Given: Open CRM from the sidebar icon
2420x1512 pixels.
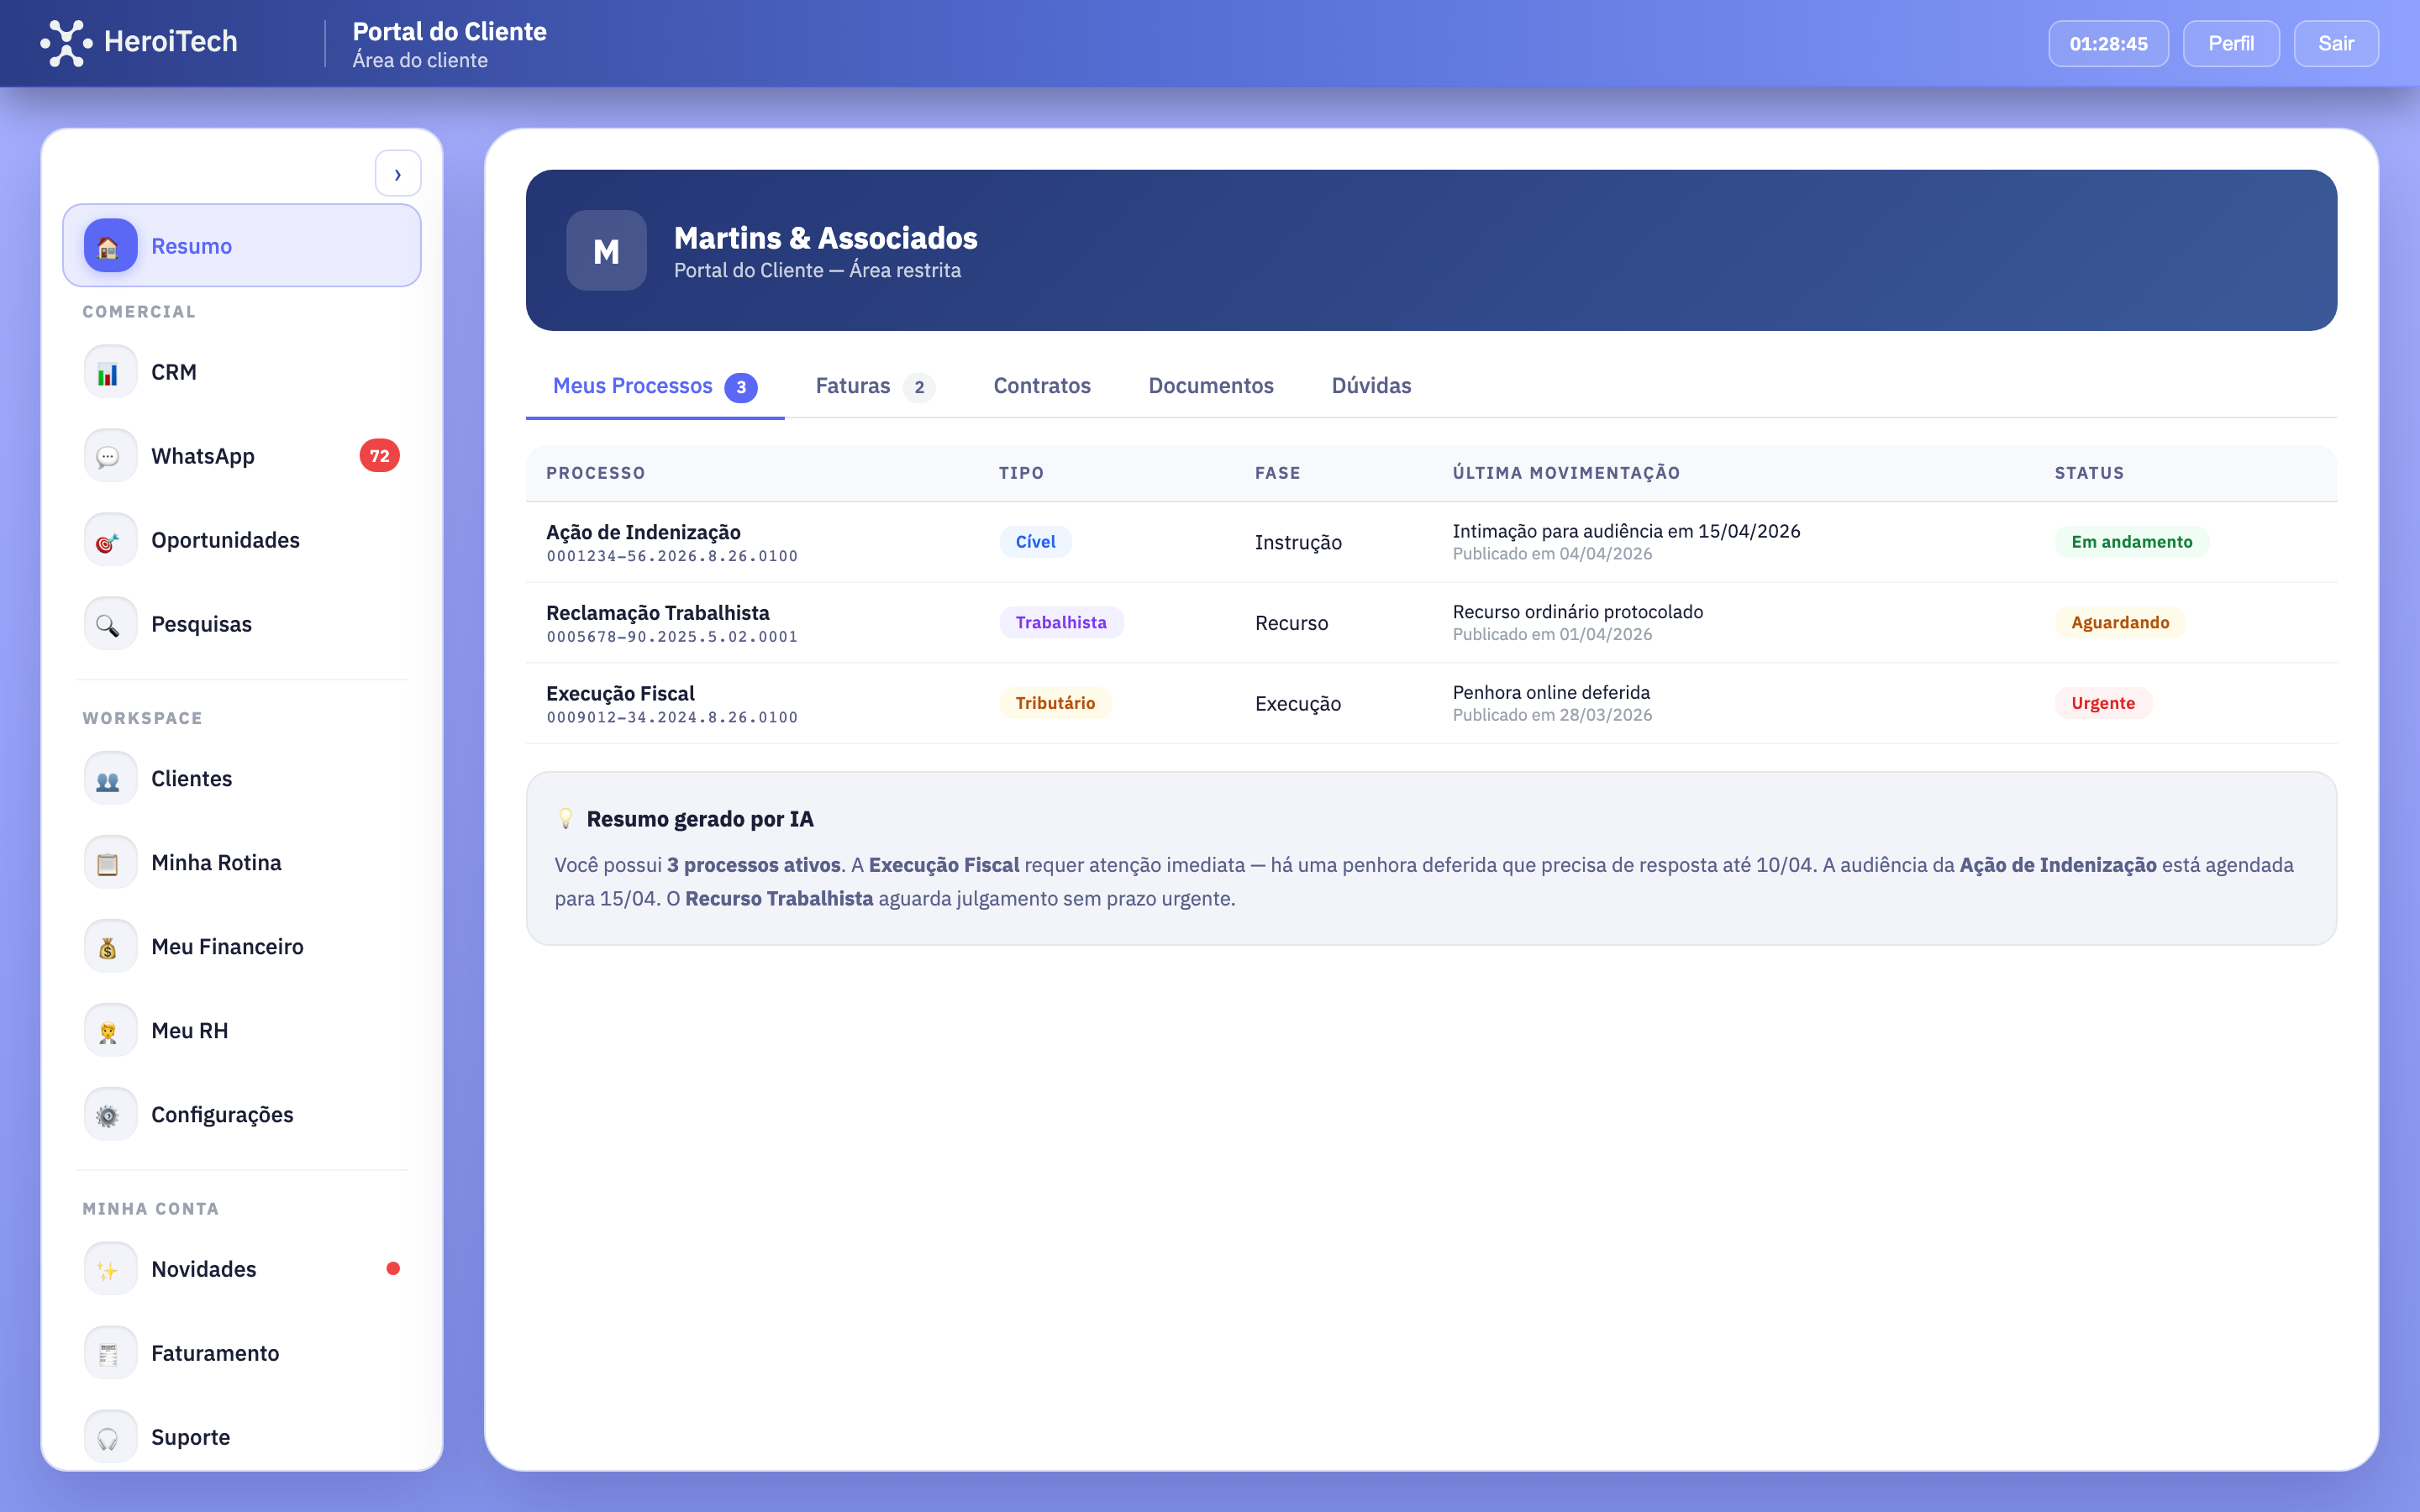Looking at the screenshot, I should click(109, 371).
